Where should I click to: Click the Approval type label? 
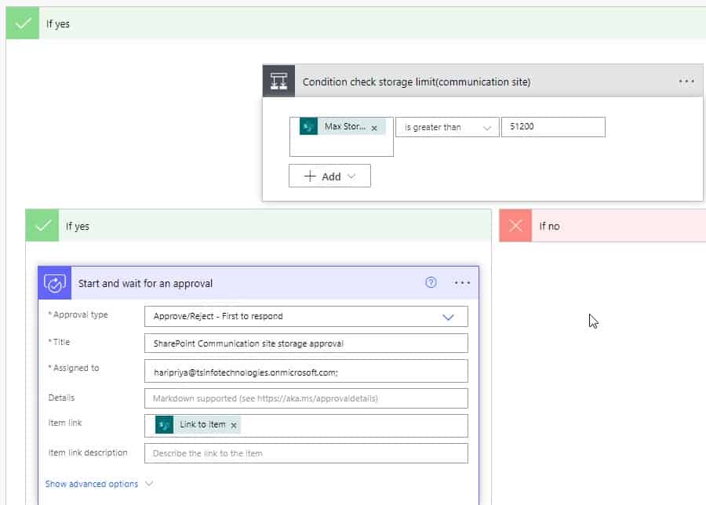click(80, 314)
